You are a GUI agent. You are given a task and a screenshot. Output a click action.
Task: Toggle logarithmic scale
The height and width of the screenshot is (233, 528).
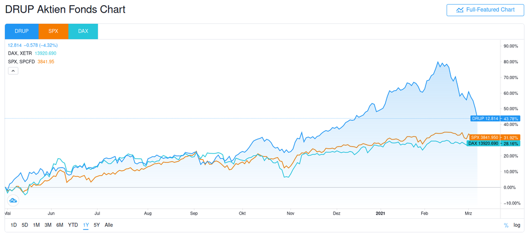(517, 225)
